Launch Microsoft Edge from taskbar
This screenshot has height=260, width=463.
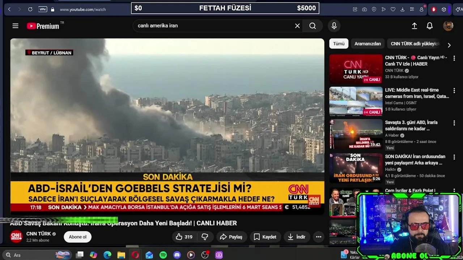(107, 255)
